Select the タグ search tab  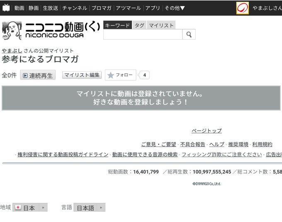click(139, 25)
